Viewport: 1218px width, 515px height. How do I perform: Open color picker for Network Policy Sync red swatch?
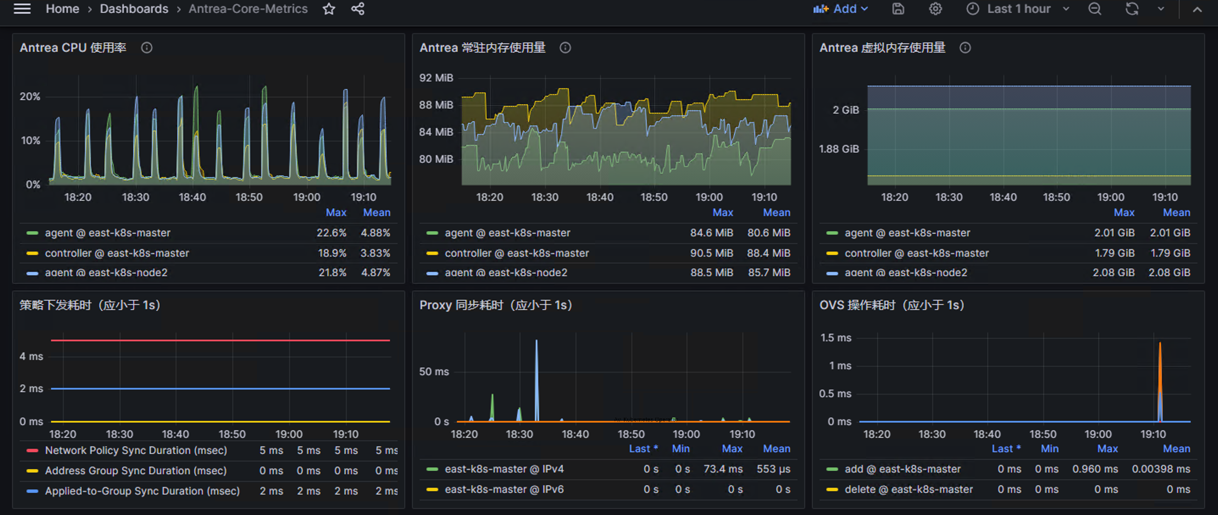click(x=32, y=451)
